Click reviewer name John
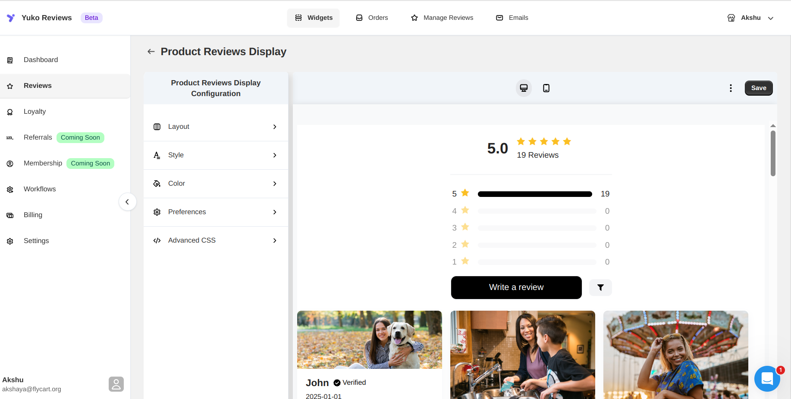The image size is (791, 399). click(x=317, y=383)
